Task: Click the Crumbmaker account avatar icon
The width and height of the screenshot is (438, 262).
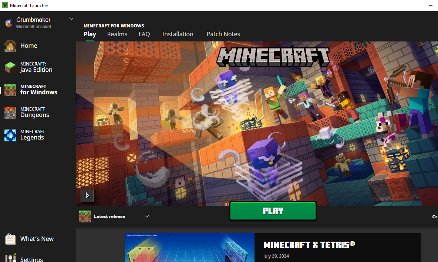Action: tap(9, 23)
